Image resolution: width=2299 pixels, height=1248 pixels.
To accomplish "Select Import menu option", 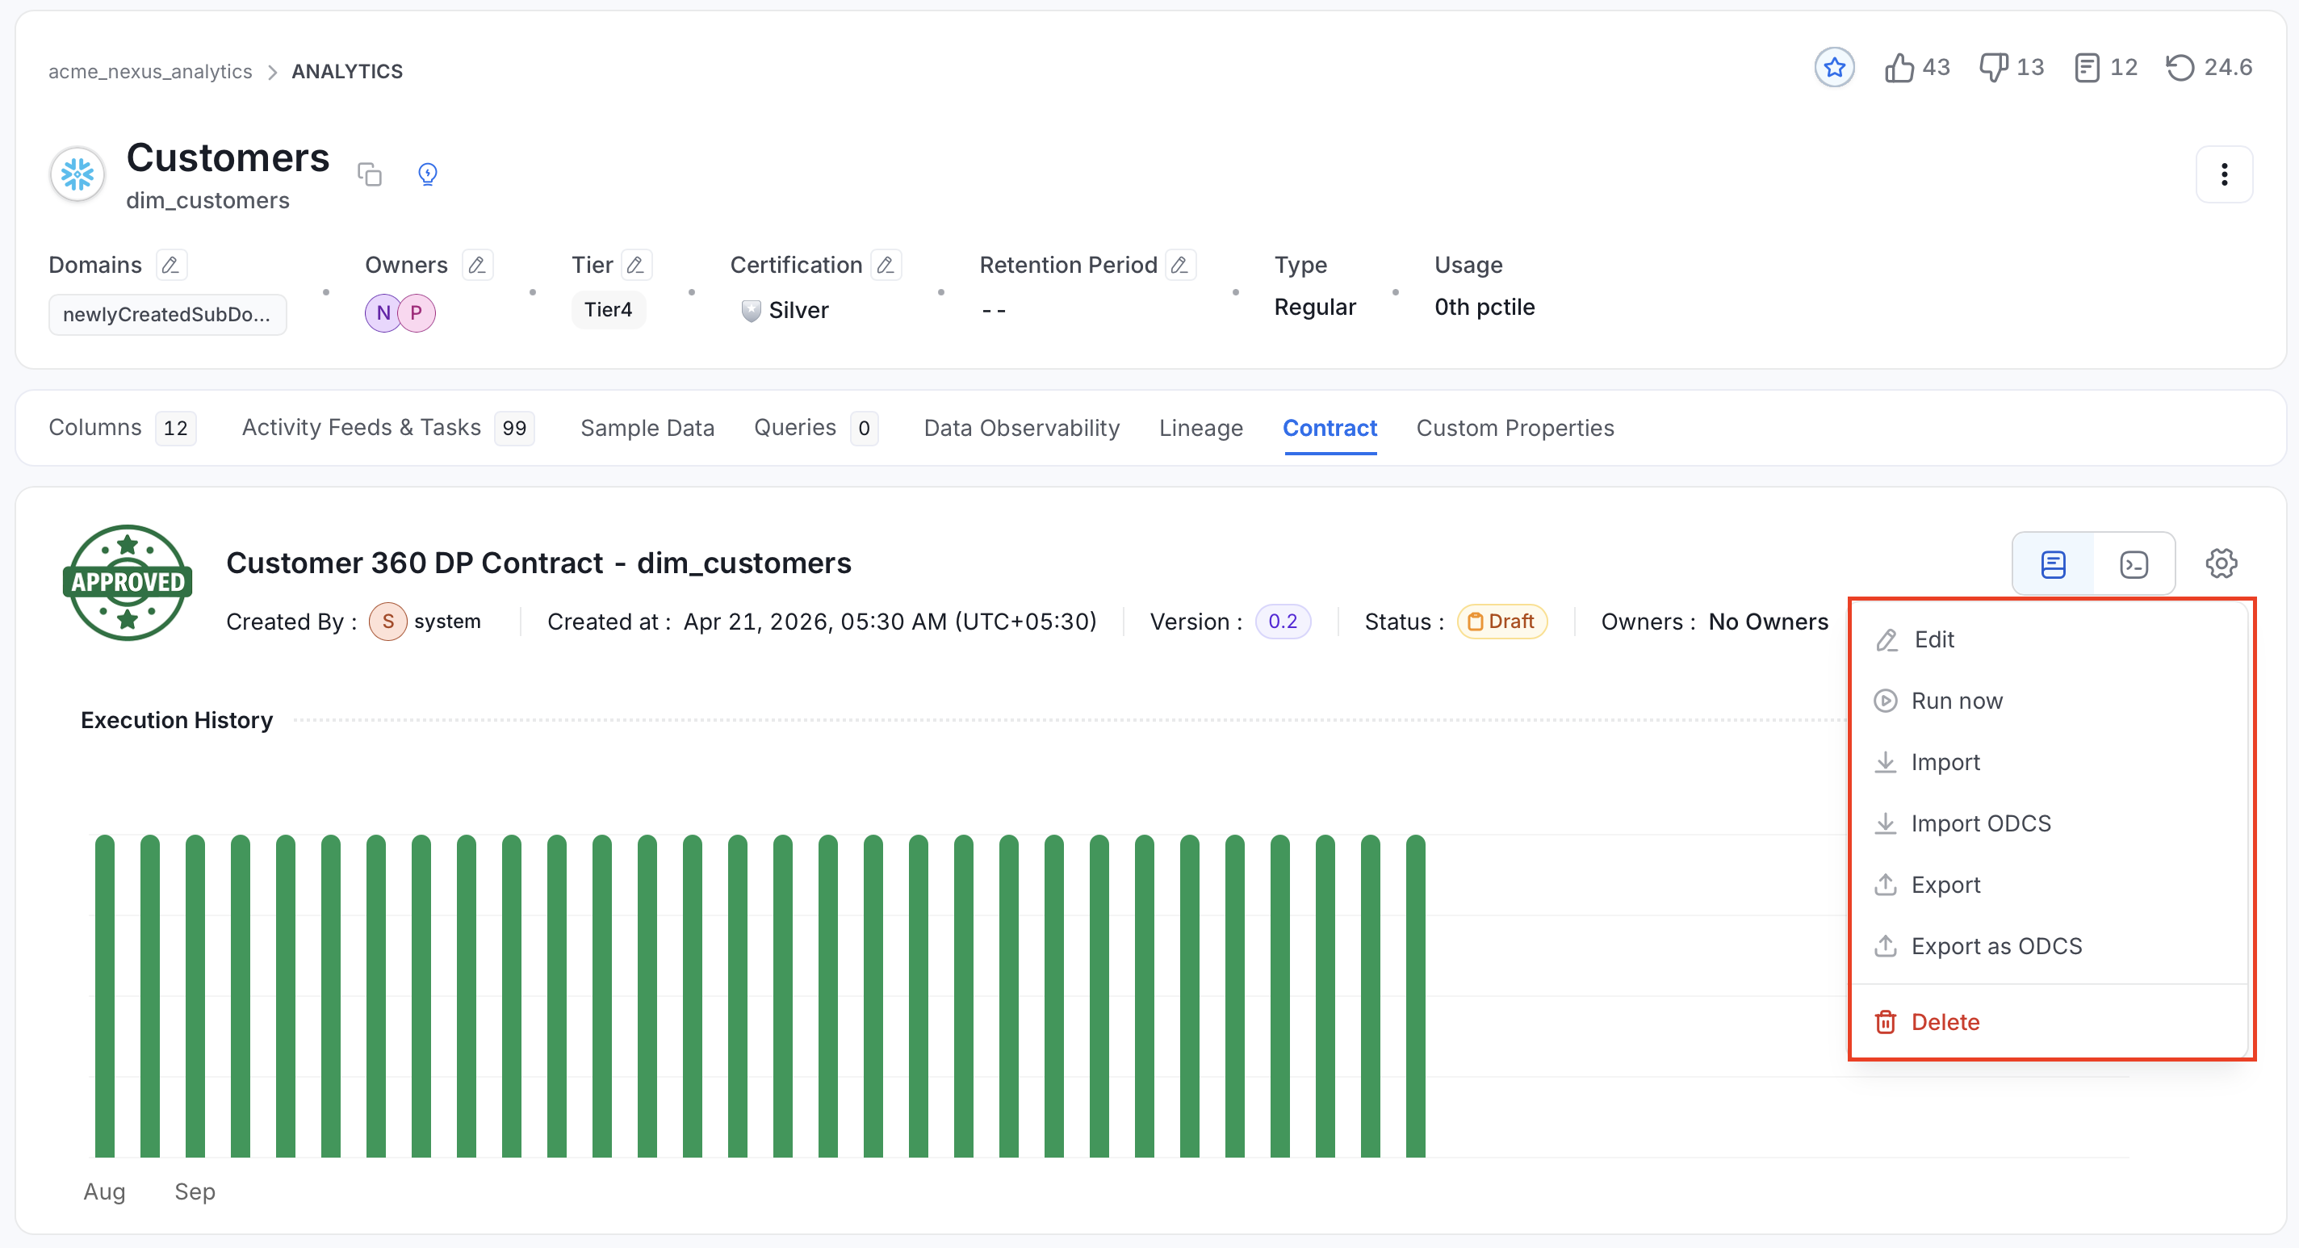I will 2049,761.
